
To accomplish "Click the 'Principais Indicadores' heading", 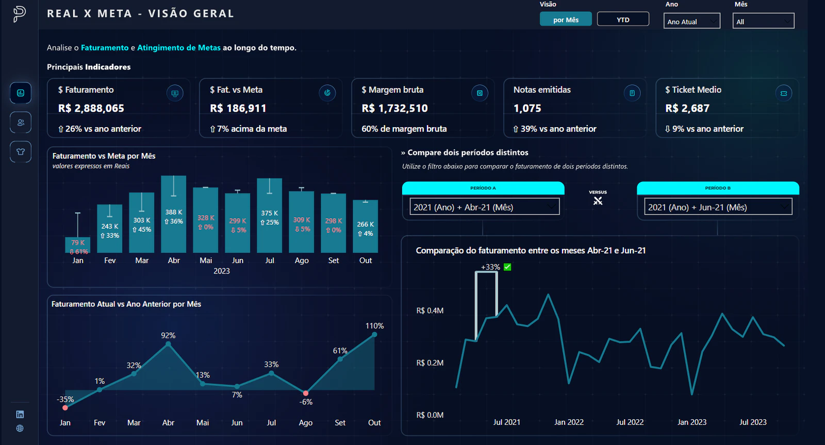I will 89,67.
